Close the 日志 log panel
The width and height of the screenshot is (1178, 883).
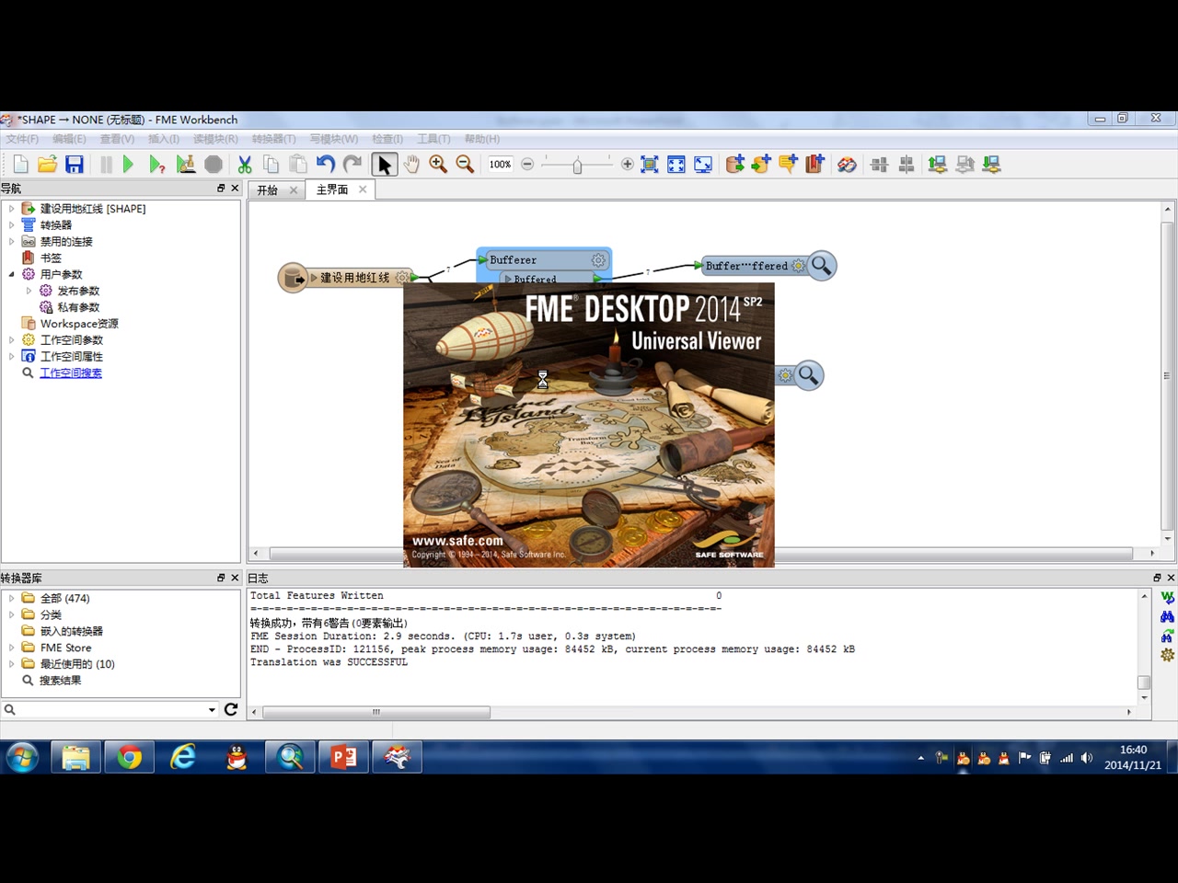click(x=1171, y=578)
